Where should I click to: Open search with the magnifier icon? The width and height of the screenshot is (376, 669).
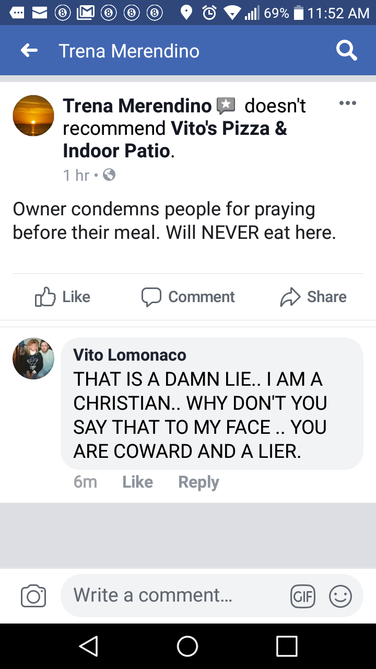coord(346,51)
